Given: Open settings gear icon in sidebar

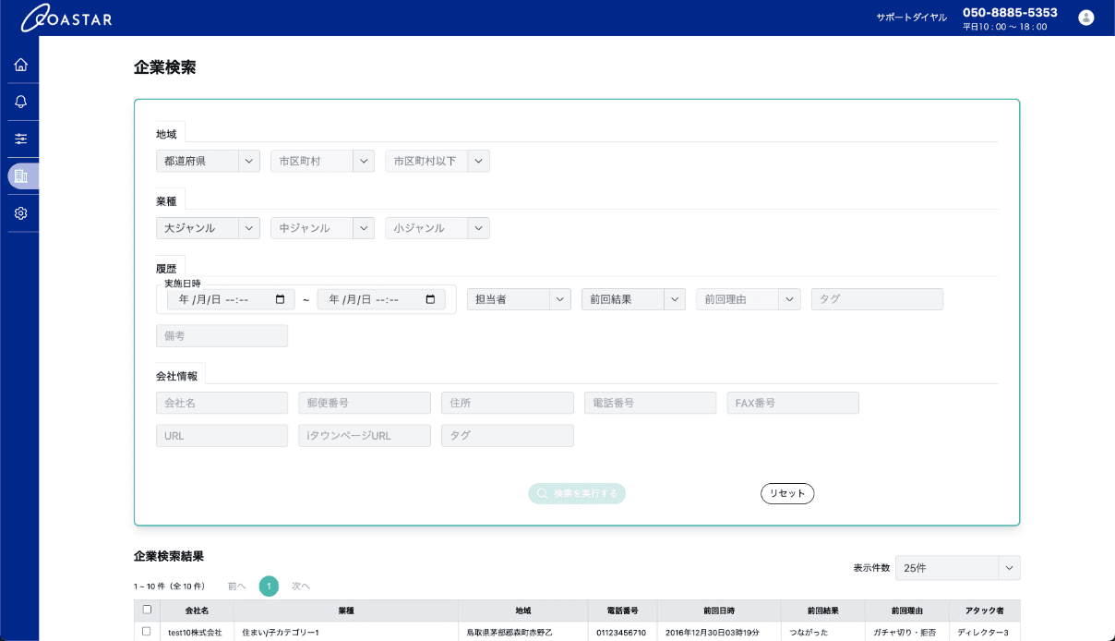Looking at the screenshot, I should point(20,213).
